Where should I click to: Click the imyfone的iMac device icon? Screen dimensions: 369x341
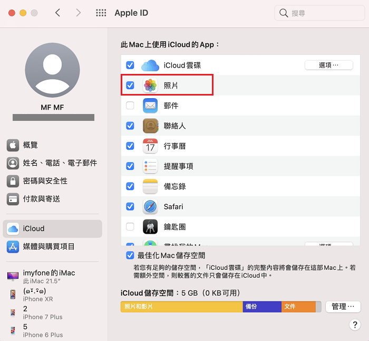pyautogui.click(x=13, y=276)
